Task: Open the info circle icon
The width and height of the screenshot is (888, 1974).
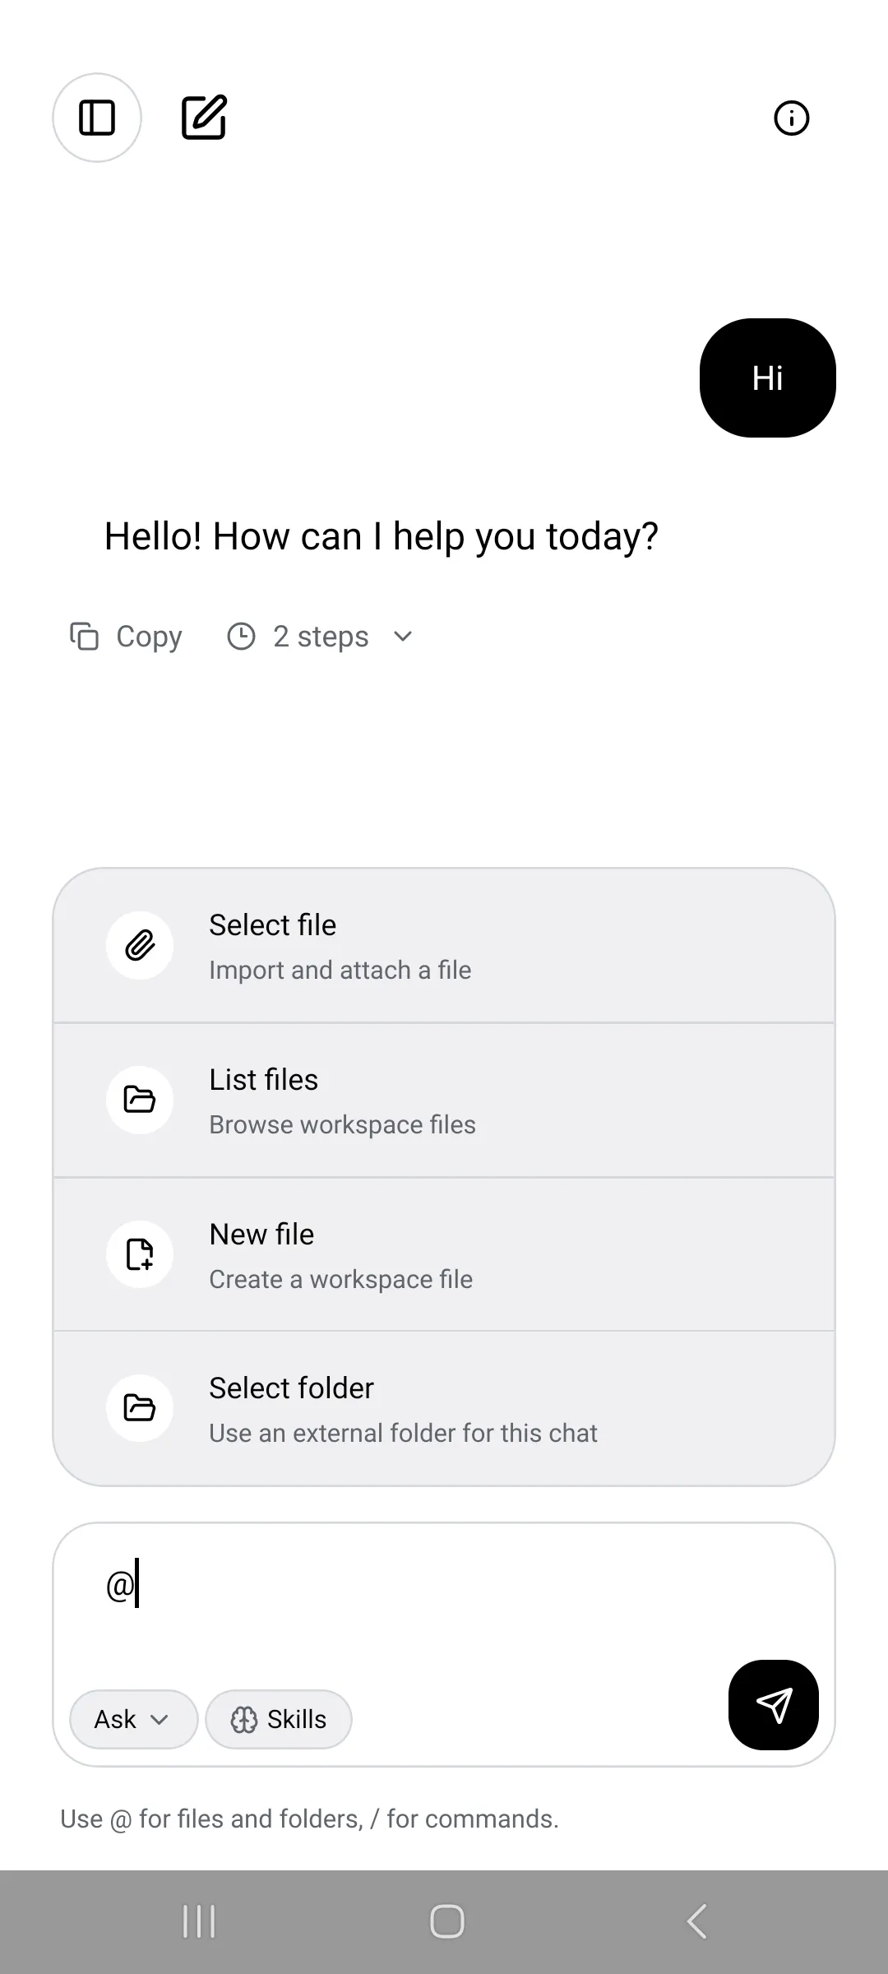Action: tap(792, 118)
